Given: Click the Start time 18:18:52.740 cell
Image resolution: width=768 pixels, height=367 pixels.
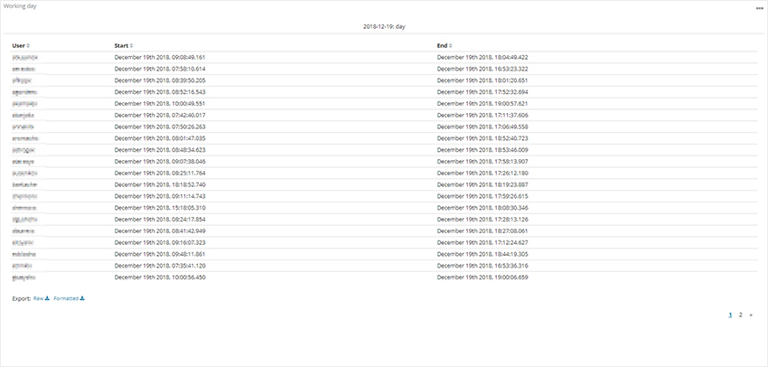Looking at the screenshot, I should click(x=160, y=184).
